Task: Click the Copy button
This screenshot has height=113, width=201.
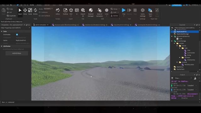Action: pos(10,9)
